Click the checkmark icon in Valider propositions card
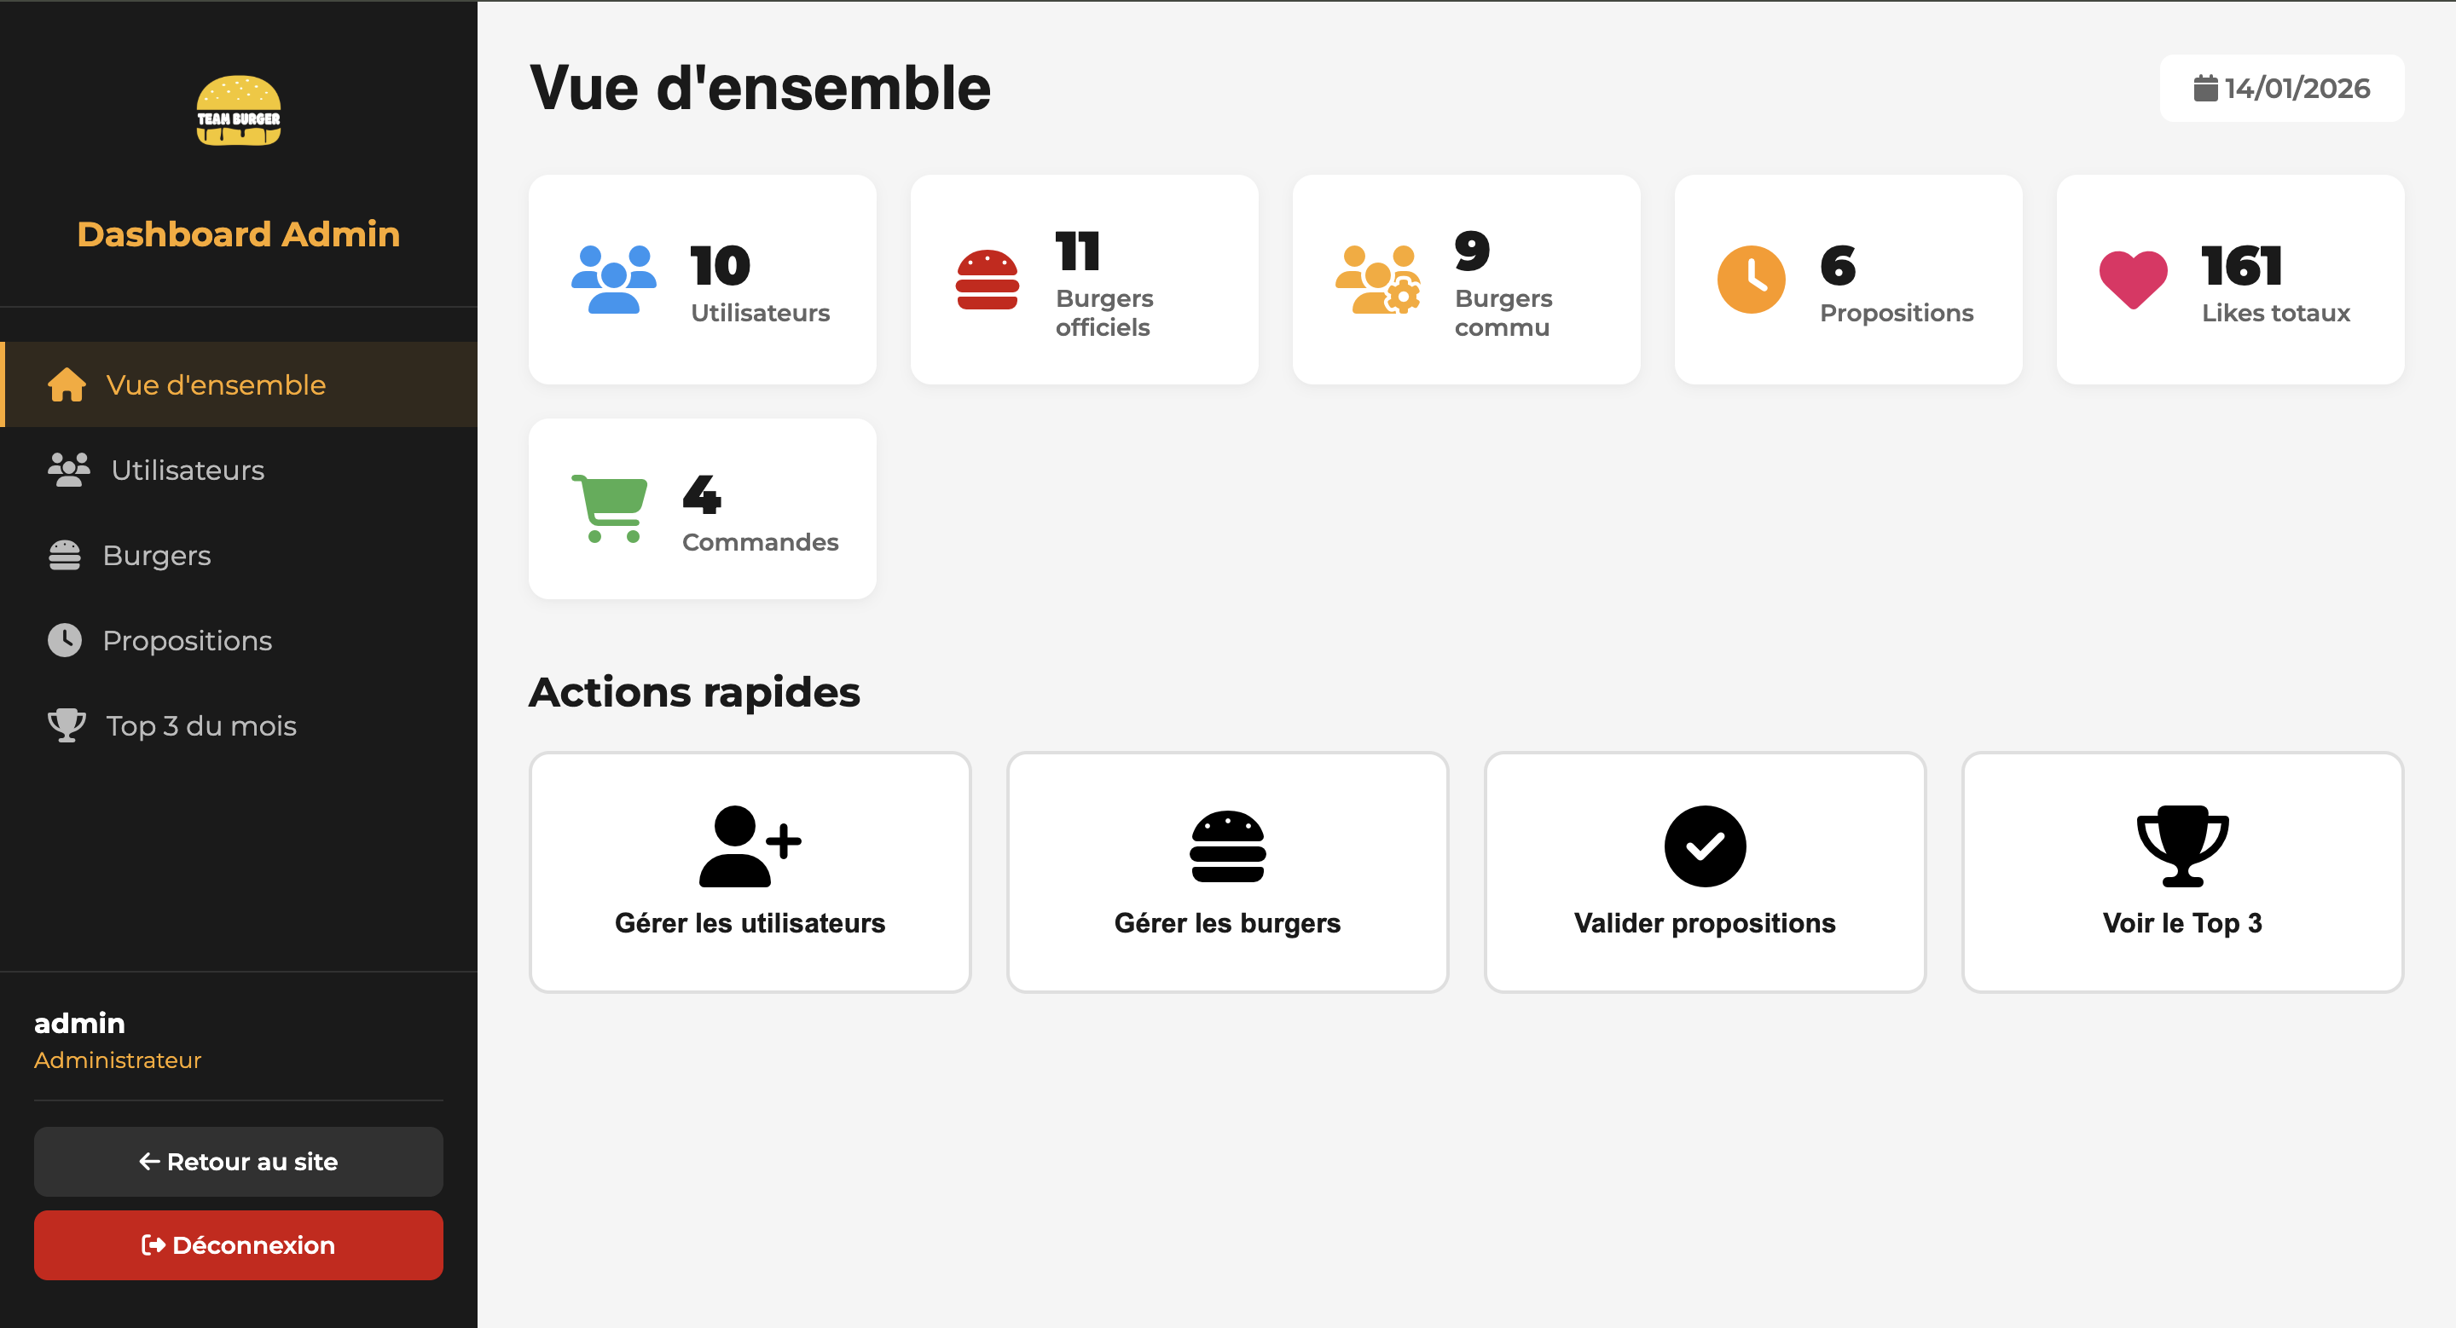 1705,845
